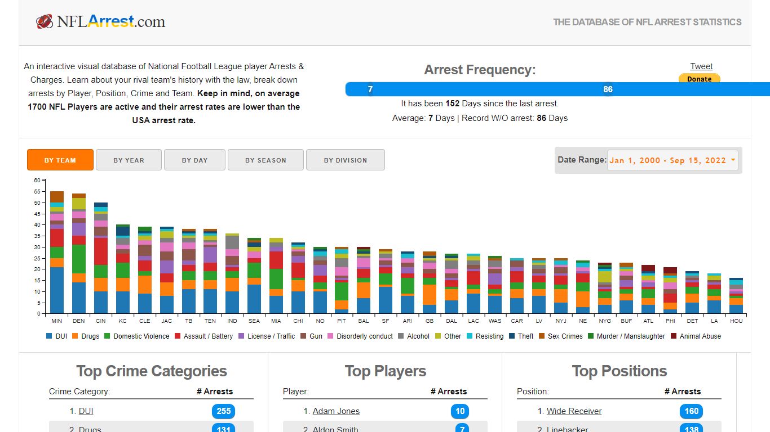
Task: Click the 160 arrests badge for Wide Receiver
Action: 692,411
